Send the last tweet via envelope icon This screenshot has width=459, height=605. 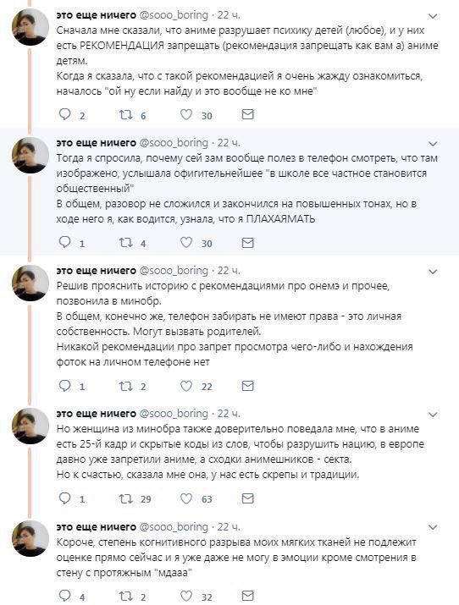tap(247, 596)
